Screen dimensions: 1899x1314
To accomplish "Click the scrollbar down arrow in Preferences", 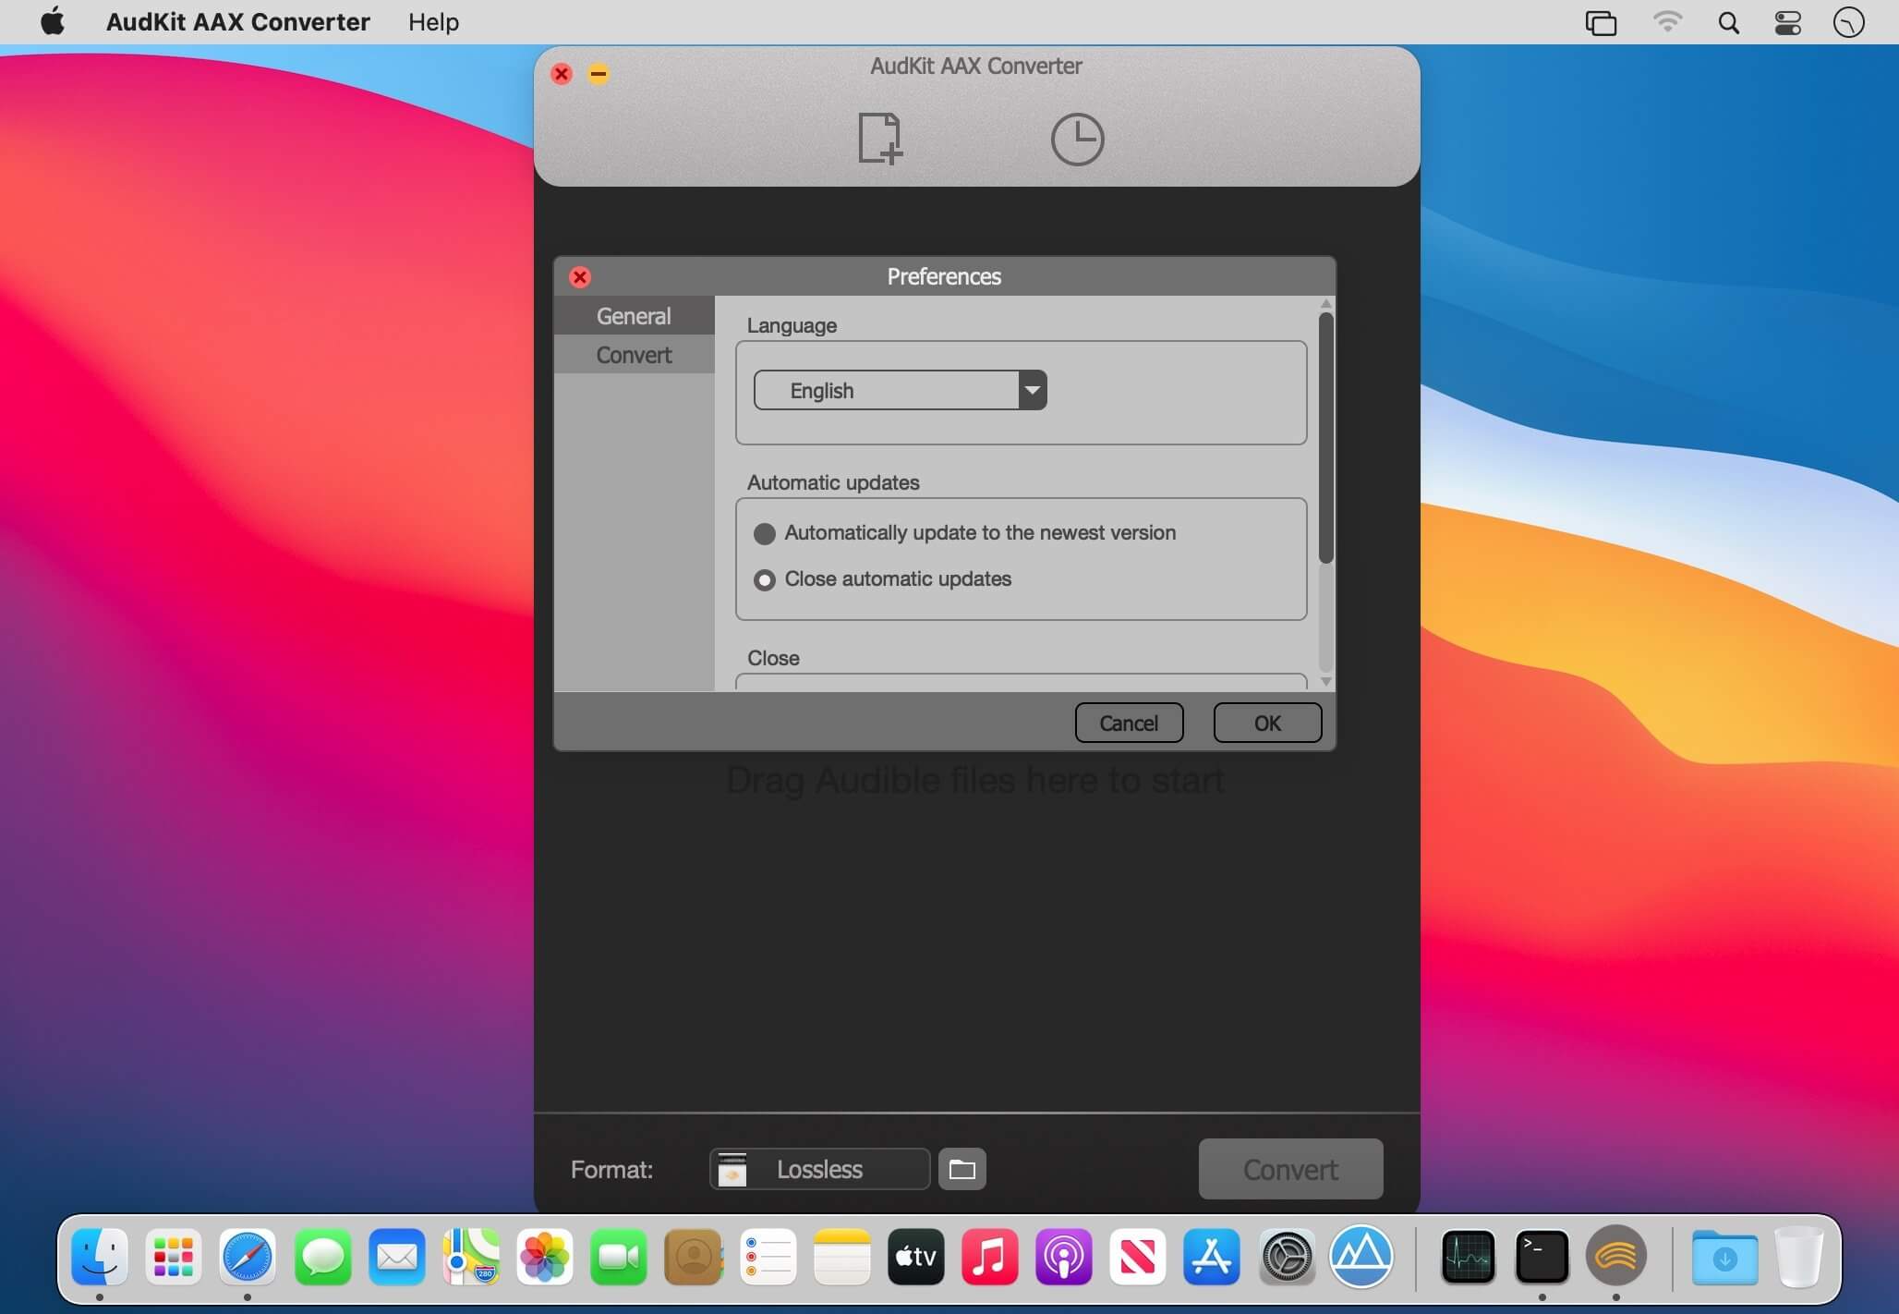I will coord(1326,682).
